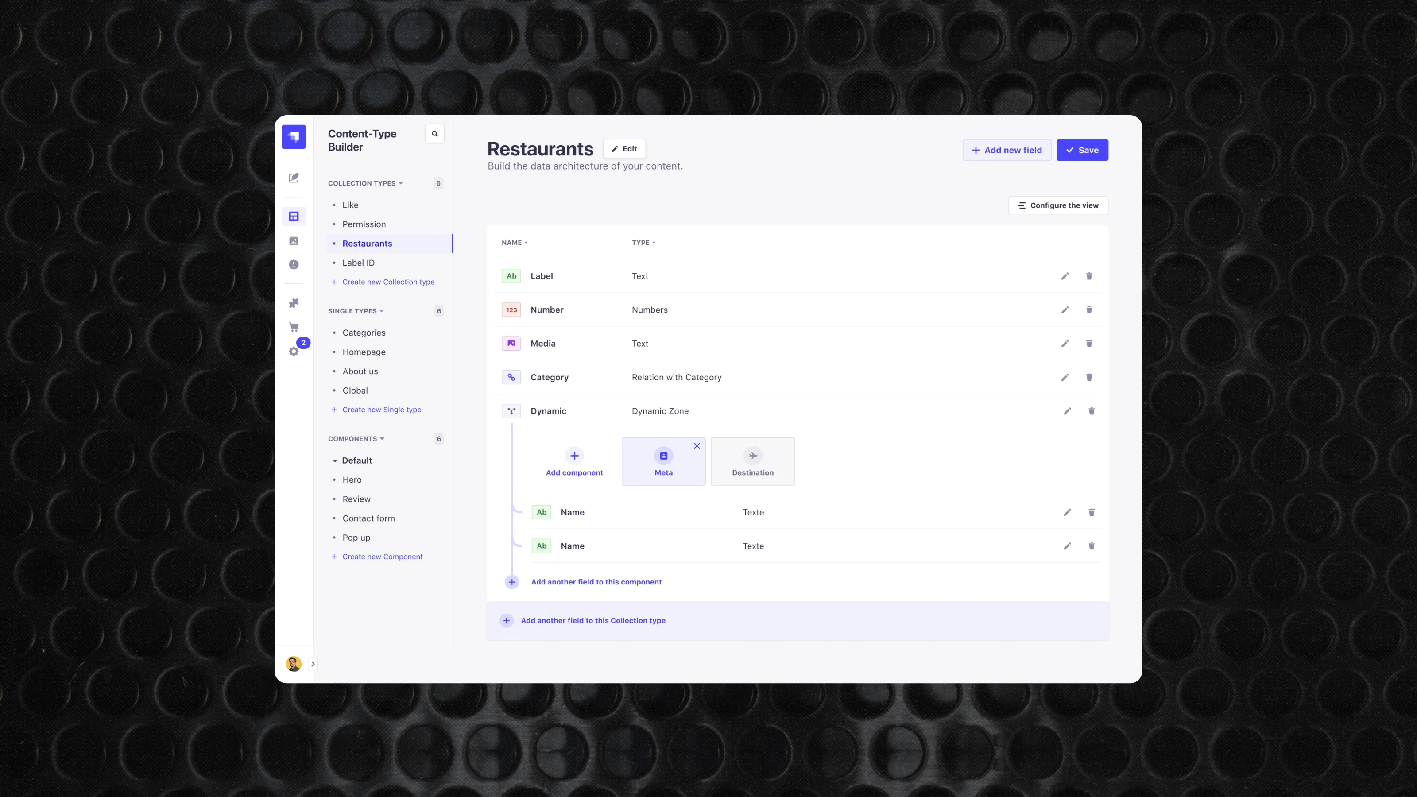Remove the Meta component with the X

(697, 445)
